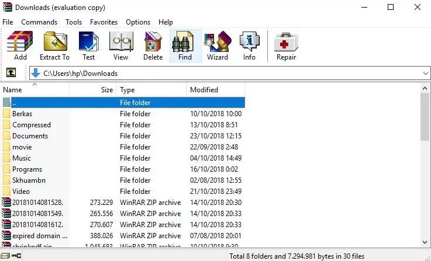This screenshot has height=261, width=431.
Task: Click the key password icon in status bar
Action: tap(16, 256)
